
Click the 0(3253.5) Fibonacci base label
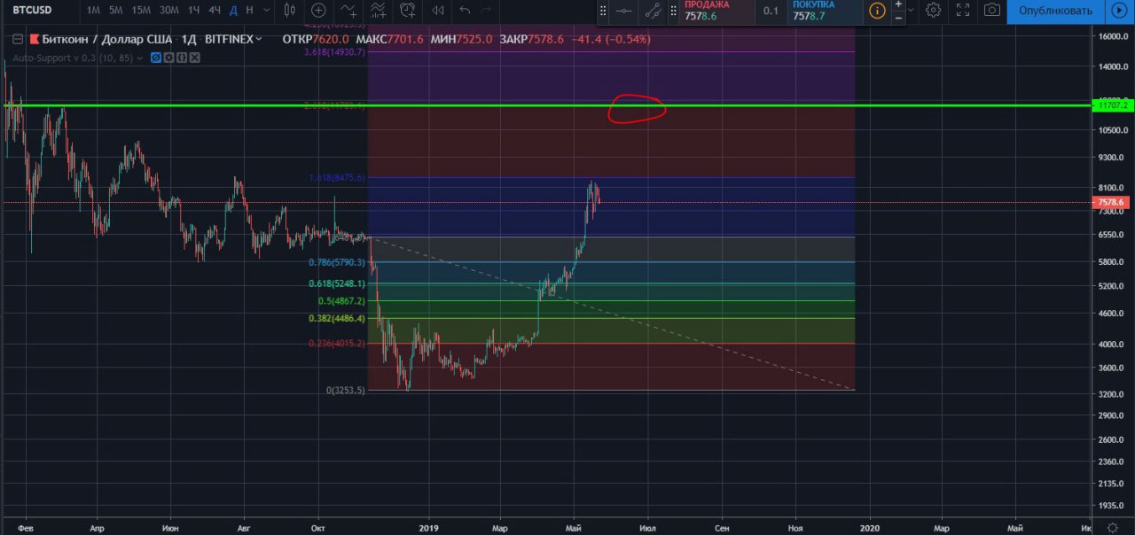point(346,390)
